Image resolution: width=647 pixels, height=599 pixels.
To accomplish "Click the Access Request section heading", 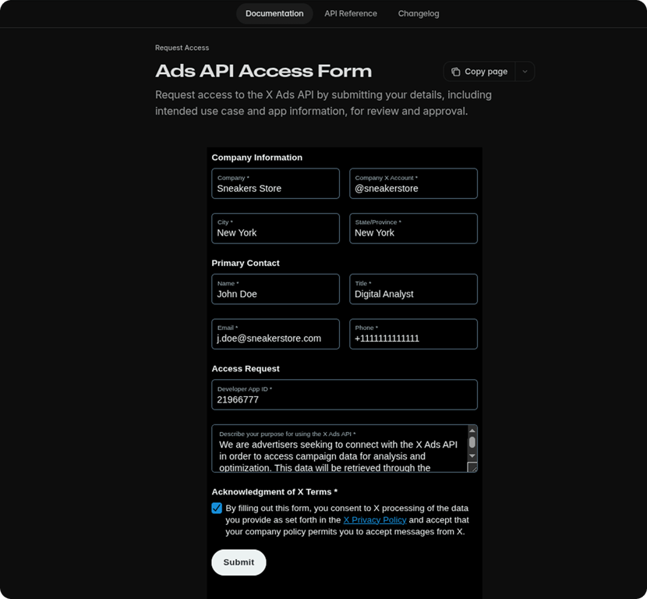I will click(x=246, y=369).
